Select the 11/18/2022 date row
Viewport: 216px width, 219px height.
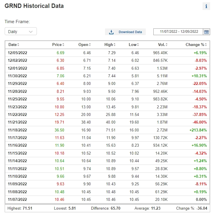pos(18,130)
